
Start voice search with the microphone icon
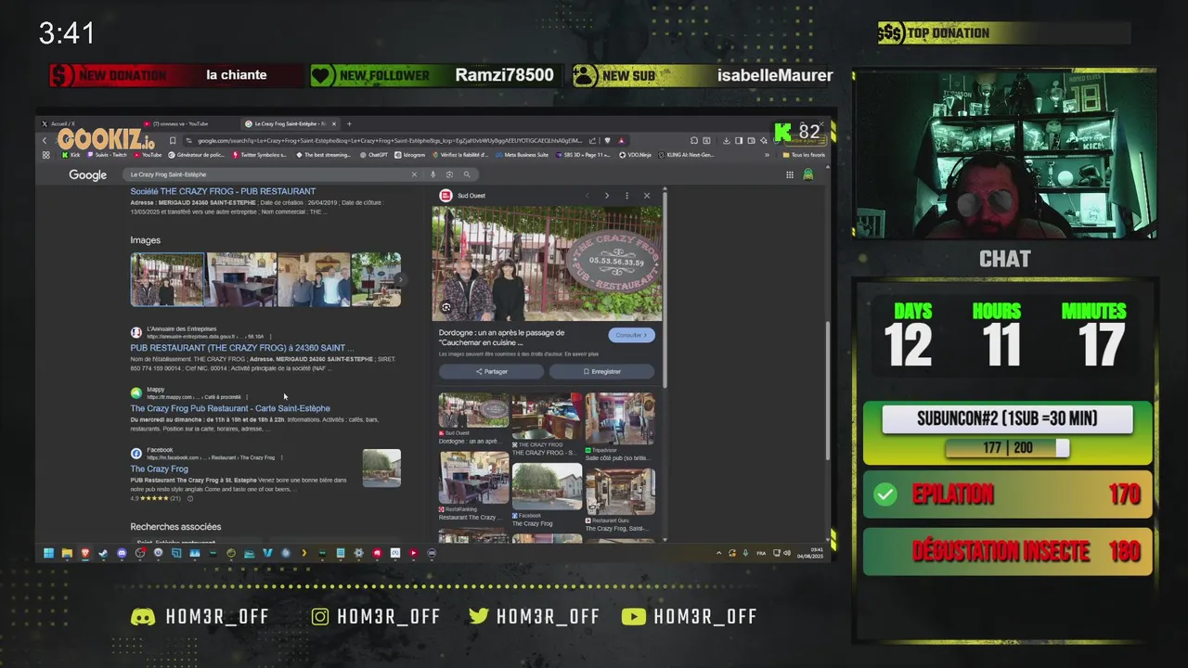tap(433, 174)
